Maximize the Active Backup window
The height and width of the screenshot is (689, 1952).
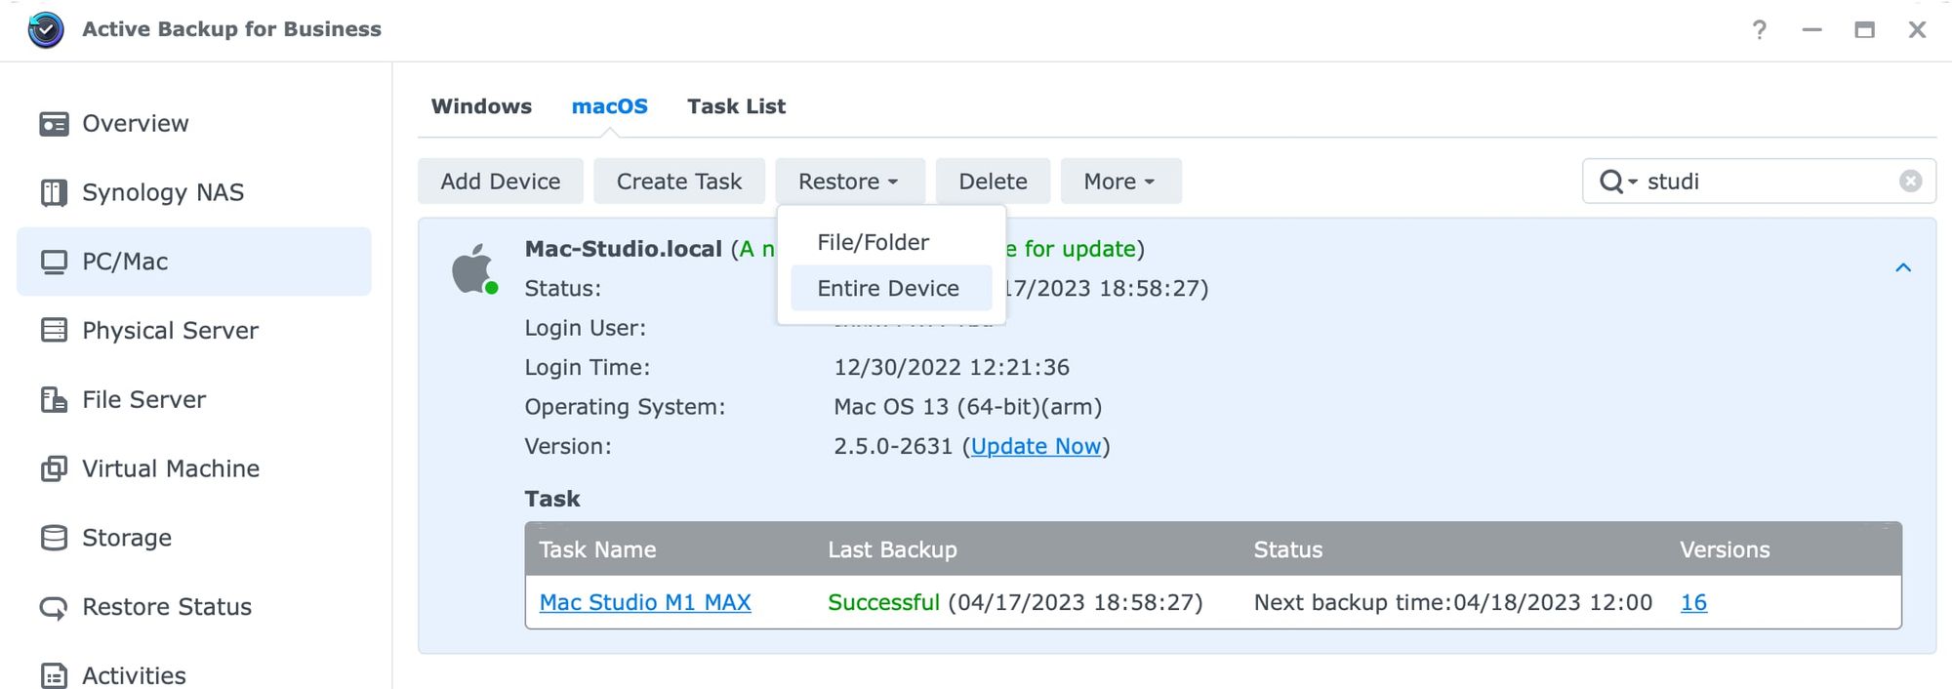click(x=1864, y=30)
